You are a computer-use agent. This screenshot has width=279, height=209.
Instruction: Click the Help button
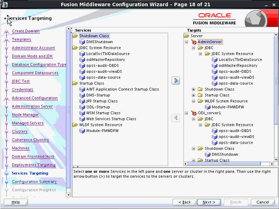(x=16, y=202)
